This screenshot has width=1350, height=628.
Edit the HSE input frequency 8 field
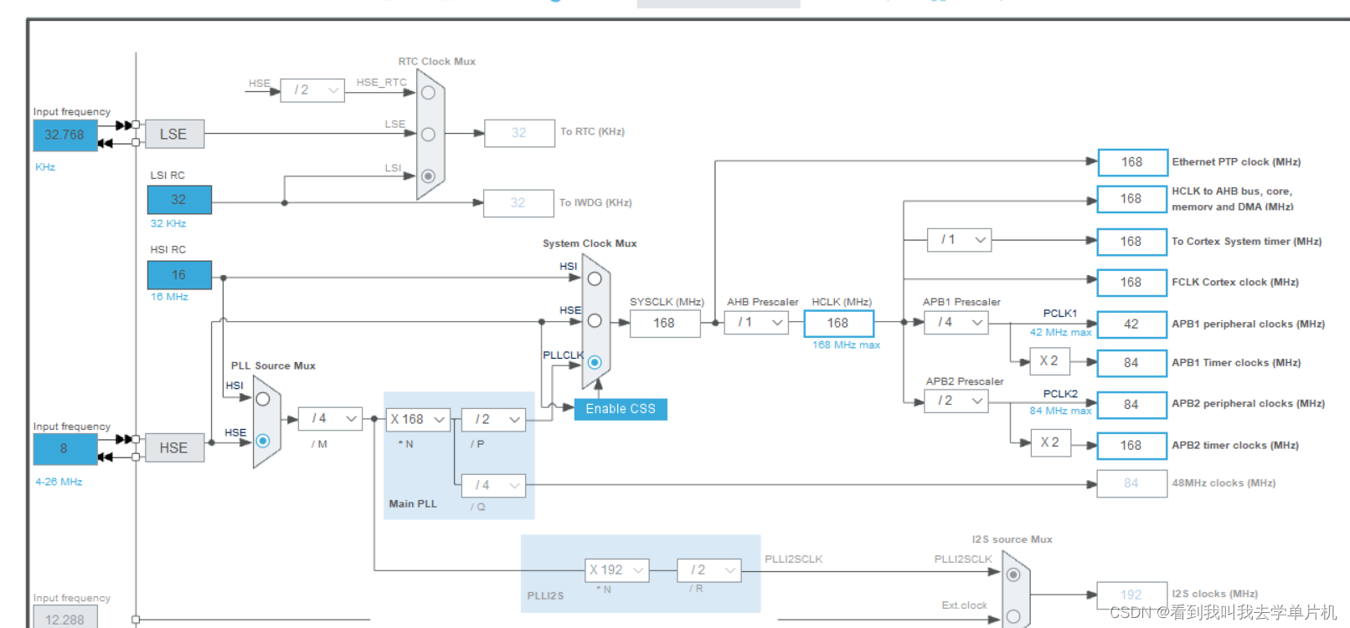point(65,449)
